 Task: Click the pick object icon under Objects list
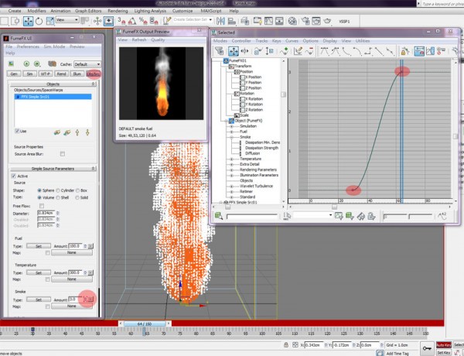(x=57, y=132)
